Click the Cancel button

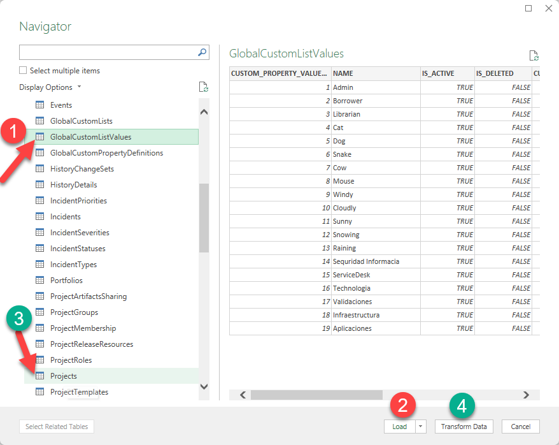click(520, 427)
